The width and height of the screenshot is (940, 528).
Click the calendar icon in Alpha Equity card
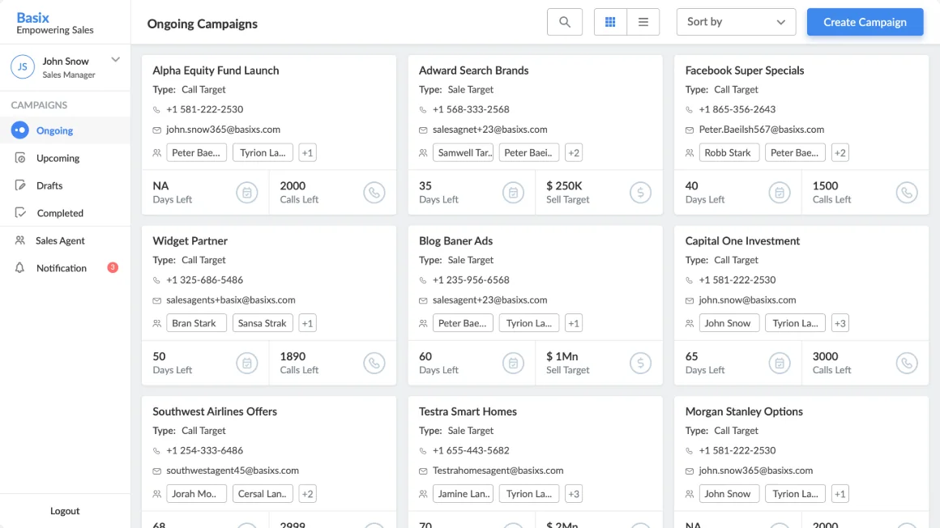[247, 193]
